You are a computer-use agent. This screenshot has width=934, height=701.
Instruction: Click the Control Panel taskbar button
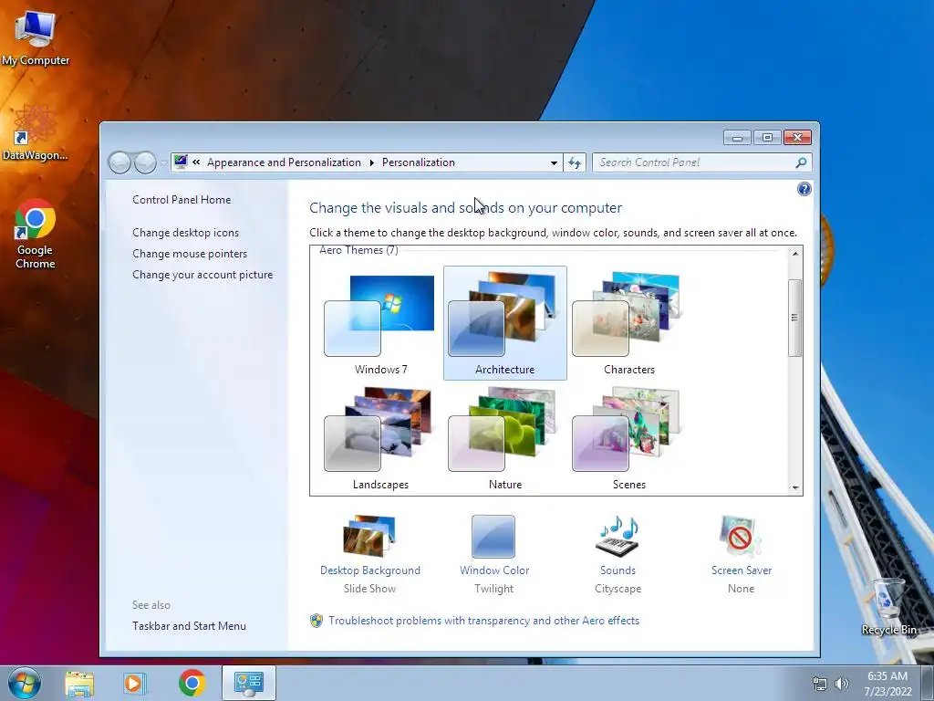point(248,683)
